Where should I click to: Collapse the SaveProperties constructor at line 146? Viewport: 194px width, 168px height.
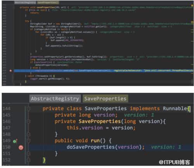pos(28,121)
